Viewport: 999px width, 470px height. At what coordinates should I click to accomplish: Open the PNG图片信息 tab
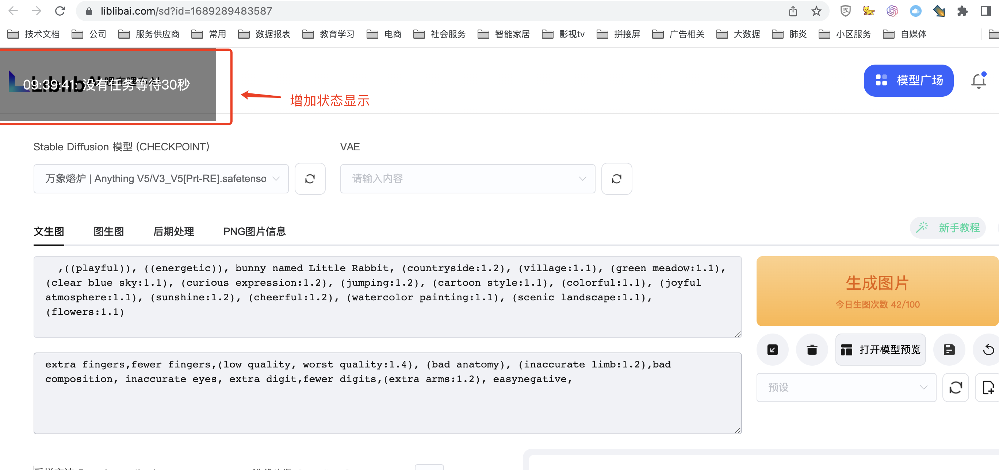point(254,231)
